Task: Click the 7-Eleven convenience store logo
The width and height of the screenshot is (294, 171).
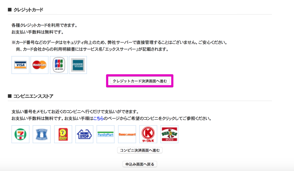Action: point(20,134)
